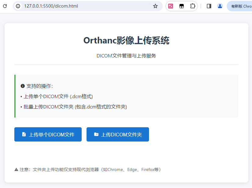The image size is (252, 188).
Task: Click the file icon on 上传单个DICOM文件 button
Action: tap(24, 134)
